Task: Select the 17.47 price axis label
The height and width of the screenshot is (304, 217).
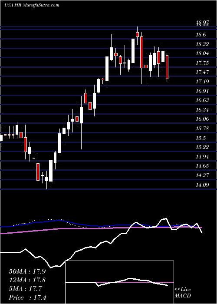Action: tap(203, 73)
